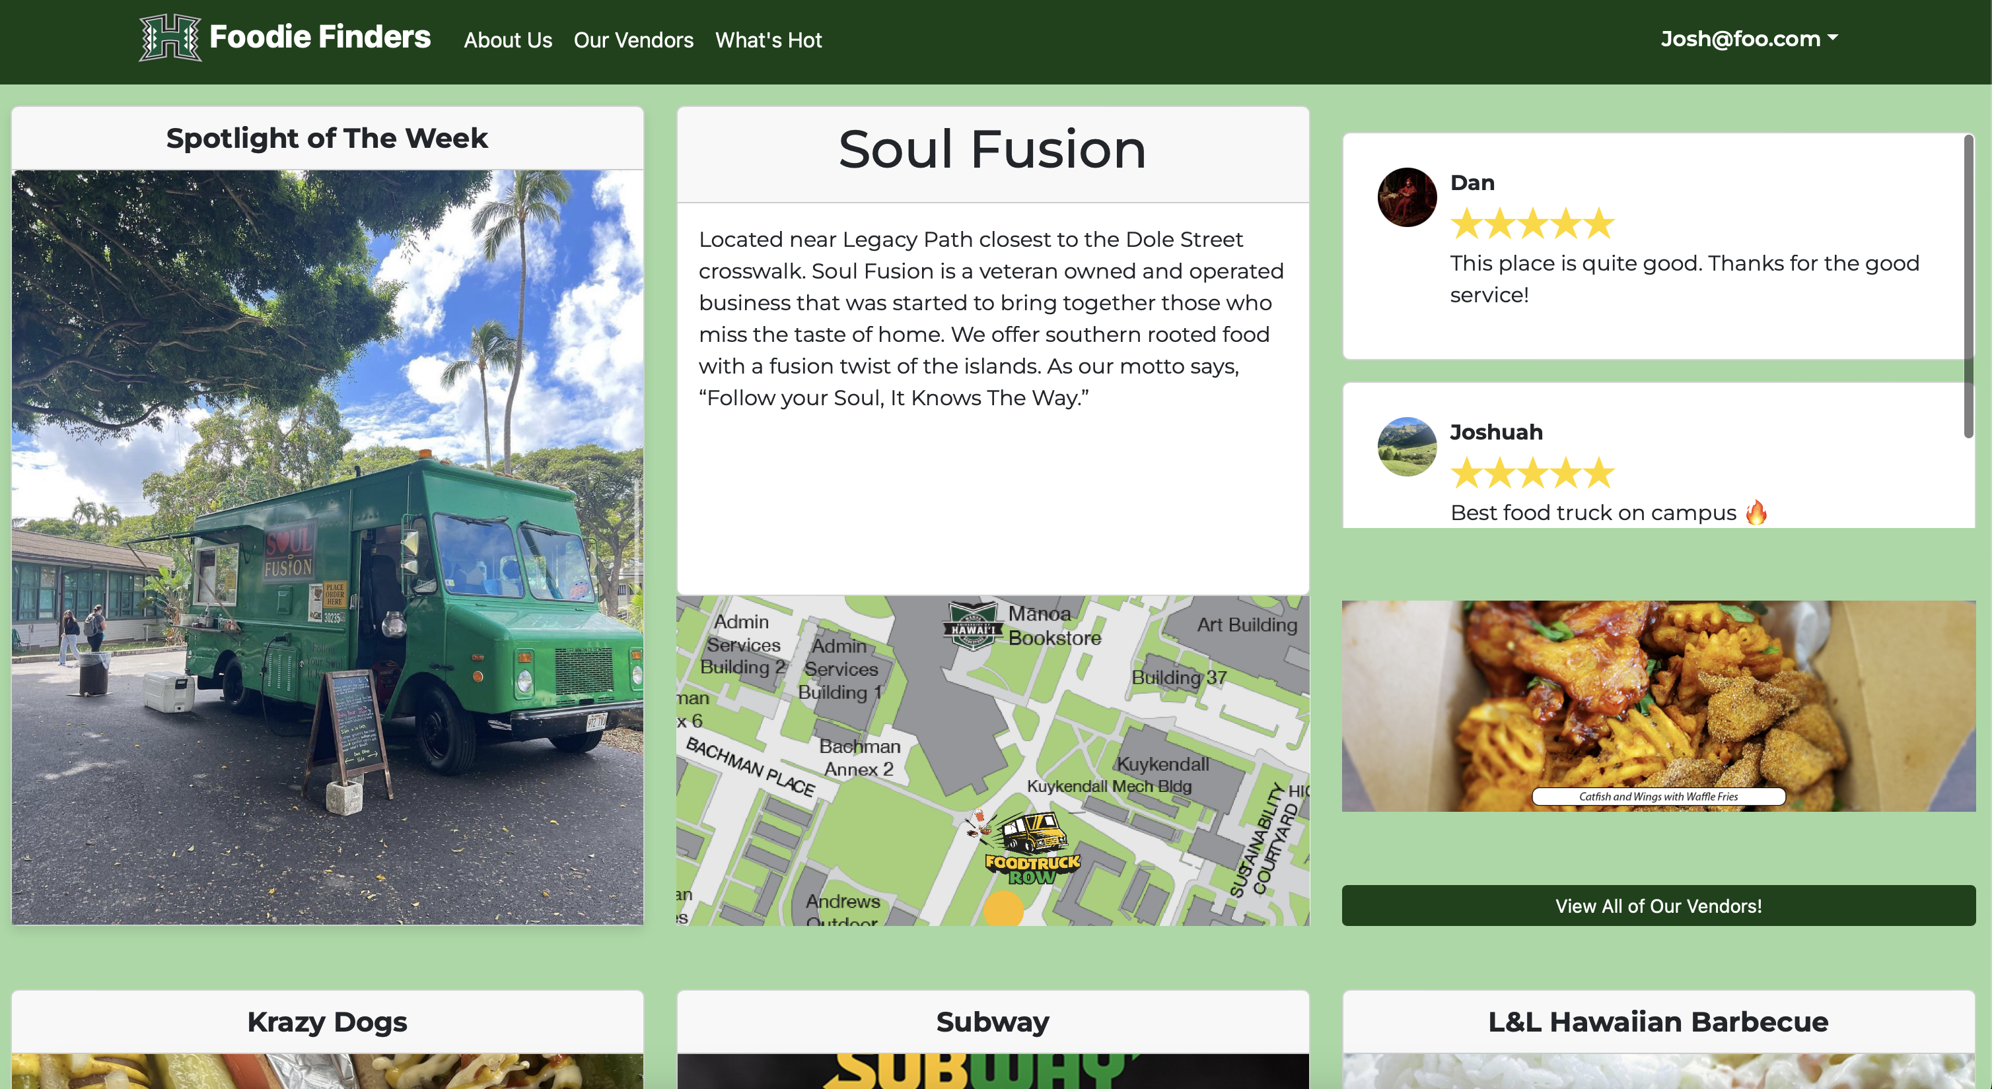Click the Foodie Finders brand title
1992x1089 pixels.
[x=320, y=37]
